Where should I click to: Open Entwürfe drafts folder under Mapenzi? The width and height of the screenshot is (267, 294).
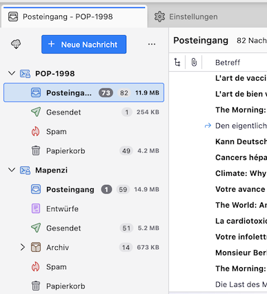pyautogui.click(x=83, y=209)
